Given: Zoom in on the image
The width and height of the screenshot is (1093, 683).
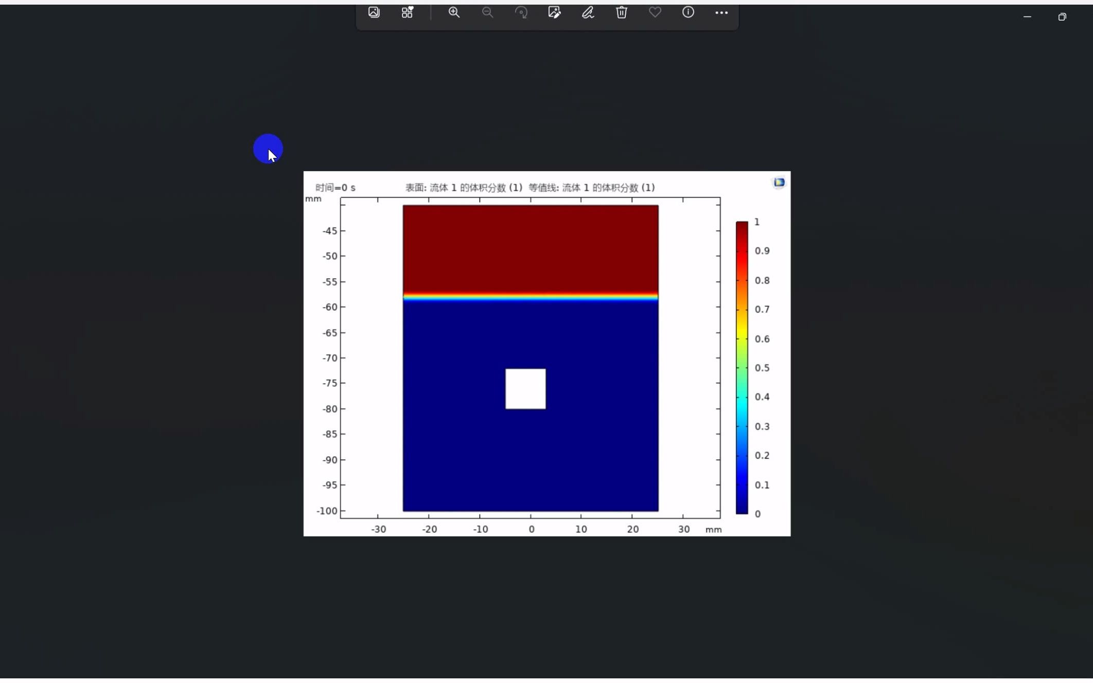Looking at the screenshot, I should pyautogui.click(x=454, y=13).
